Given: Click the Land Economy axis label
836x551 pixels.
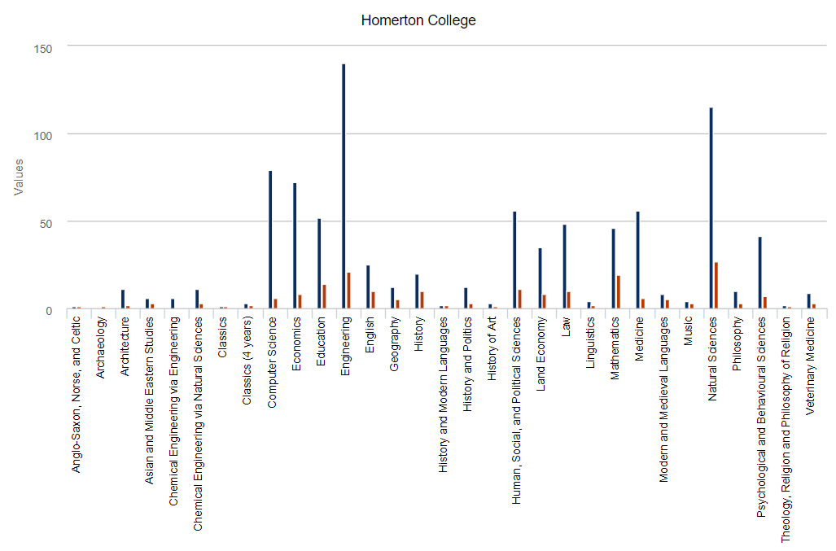Looking at the screenshot, I should [541, 354].
